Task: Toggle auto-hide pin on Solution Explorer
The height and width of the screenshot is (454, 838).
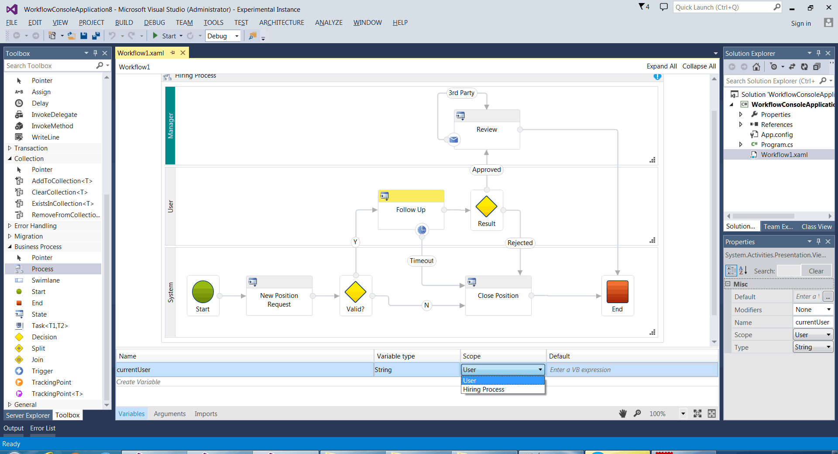Action: point(818,53)
